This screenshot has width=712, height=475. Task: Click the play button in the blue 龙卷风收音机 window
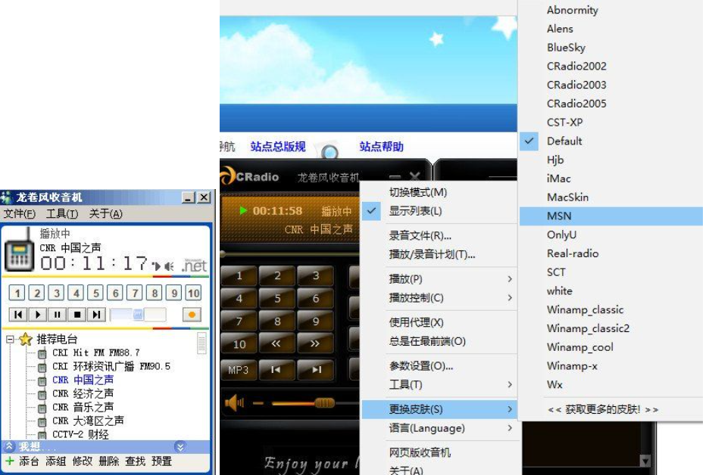pos(38,314)
